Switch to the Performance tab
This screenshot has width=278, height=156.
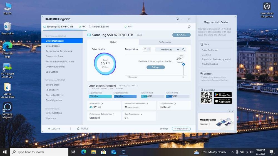[x=165, y=42]
